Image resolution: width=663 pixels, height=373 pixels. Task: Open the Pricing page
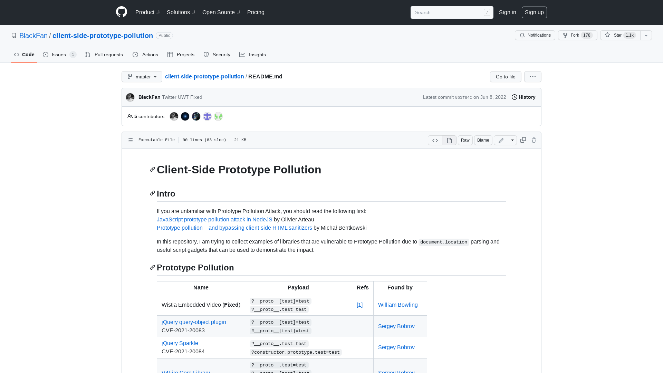[256, 12]
